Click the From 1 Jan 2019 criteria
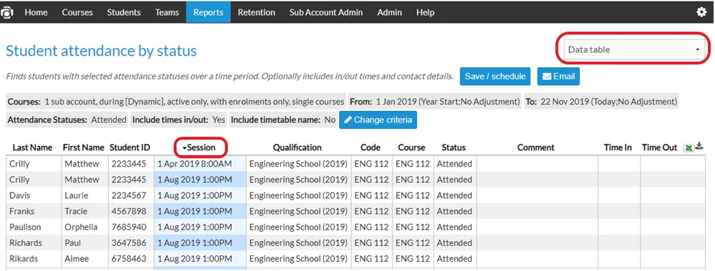 coord(435,102)
